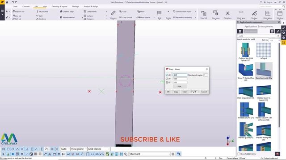Image resolution: width=286 pixels, height=160 pixels.
Task: Open the Edit ribbon tab
Action: pyautogui.click(x=36, y=6)
